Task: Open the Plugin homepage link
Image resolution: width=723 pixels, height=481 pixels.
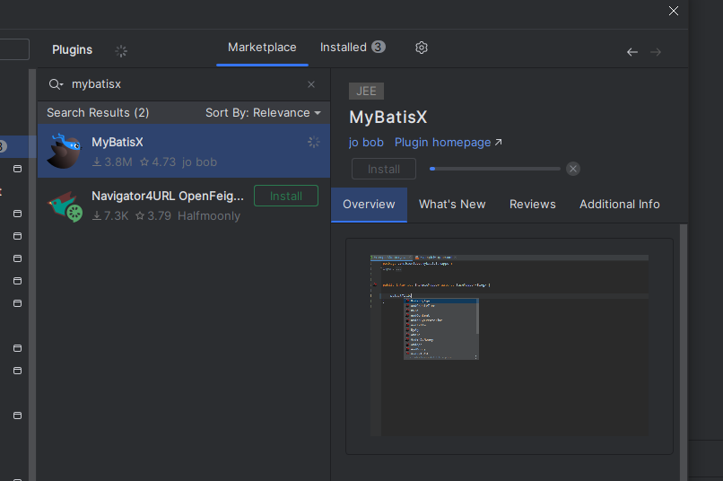Action: coord(449,143)
